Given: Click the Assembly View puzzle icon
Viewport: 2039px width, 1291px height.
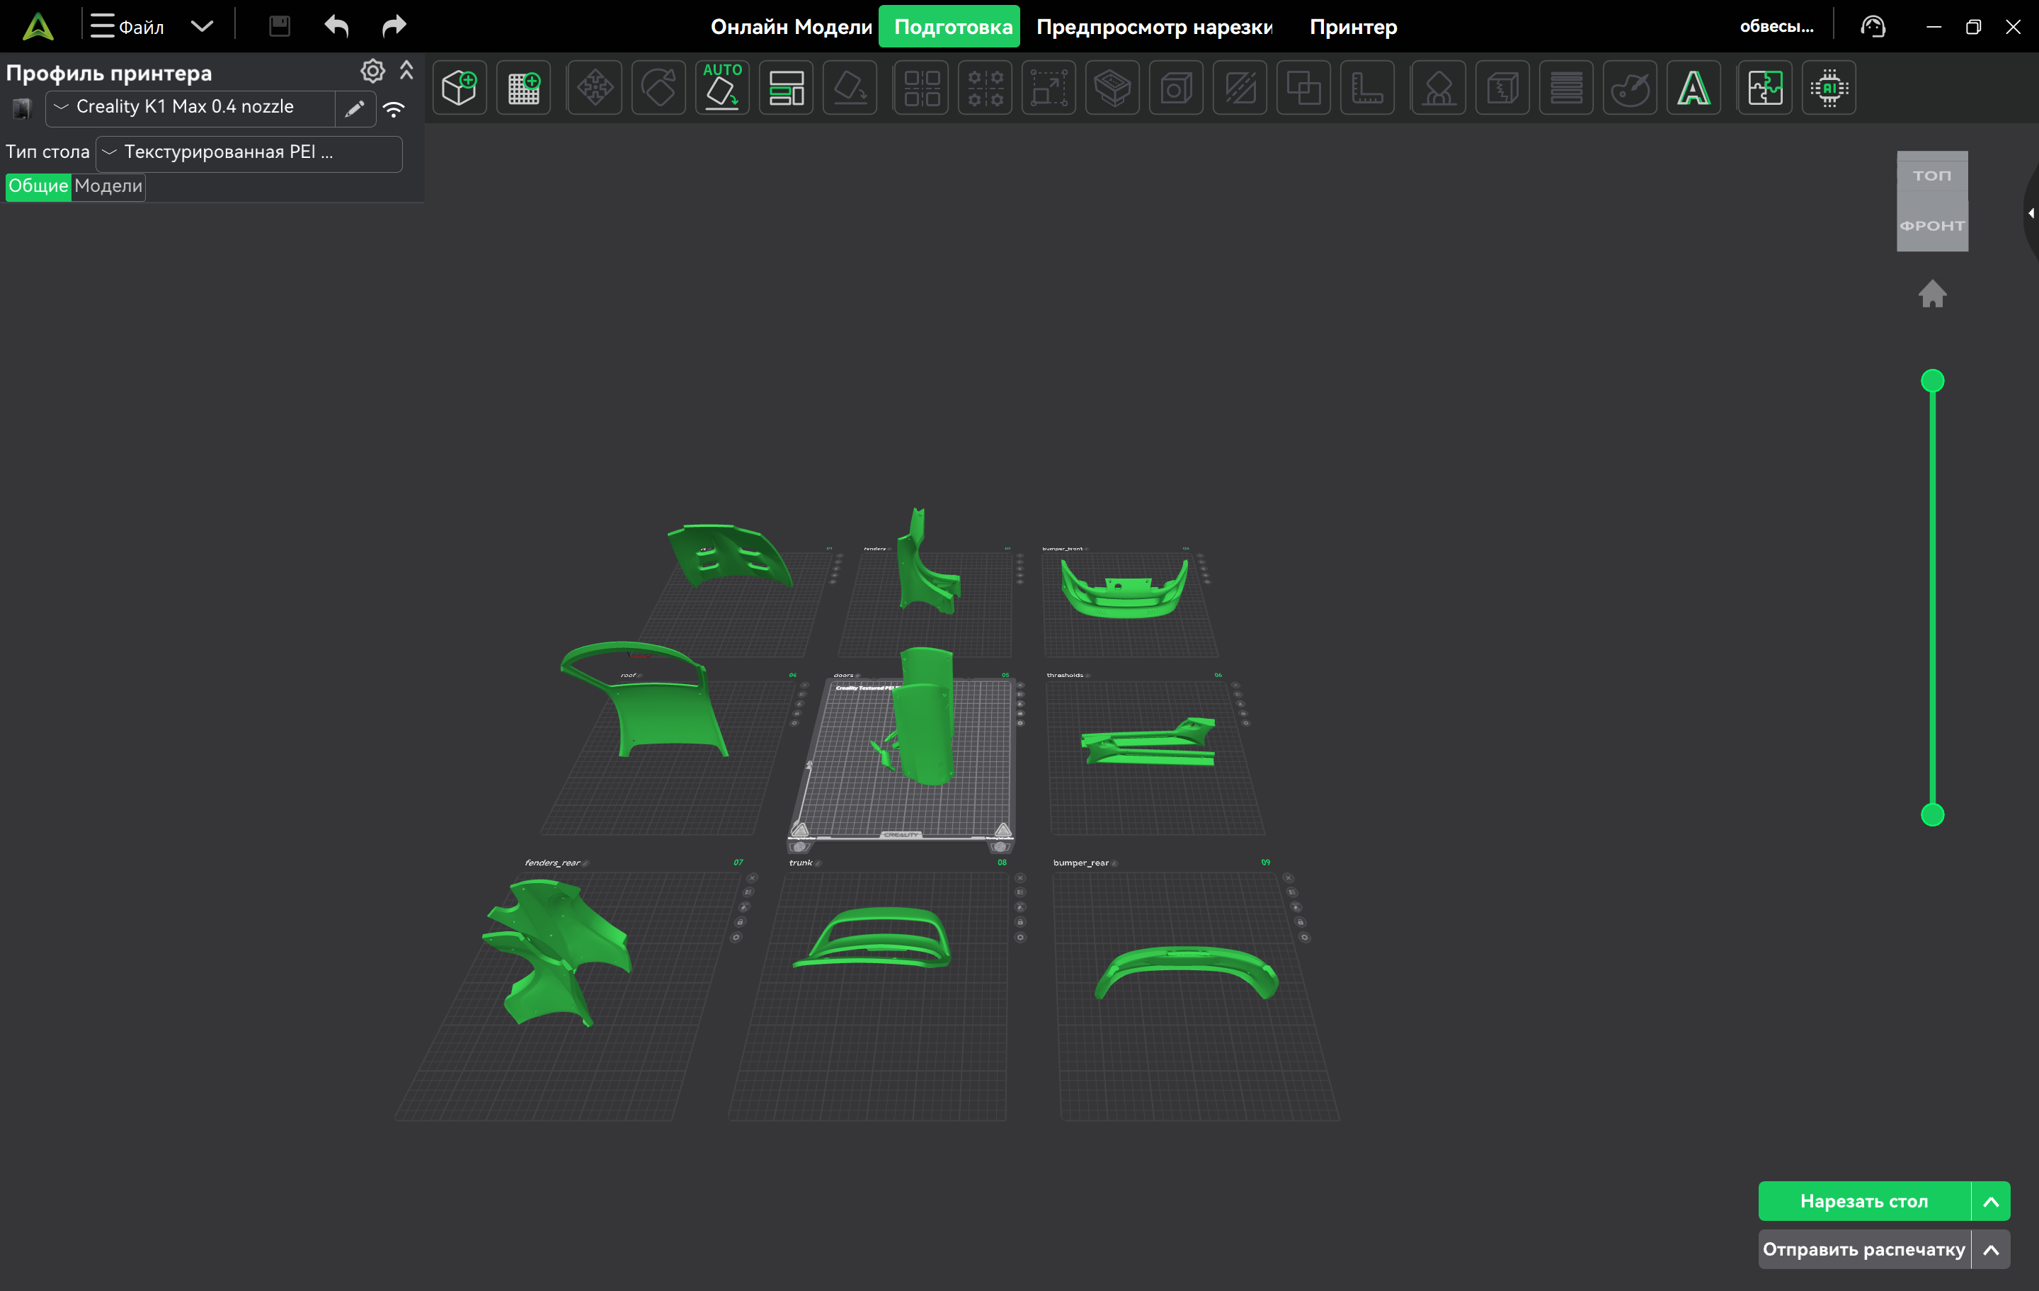Looking at the screenshot, I should click(x=1764, y=87).
